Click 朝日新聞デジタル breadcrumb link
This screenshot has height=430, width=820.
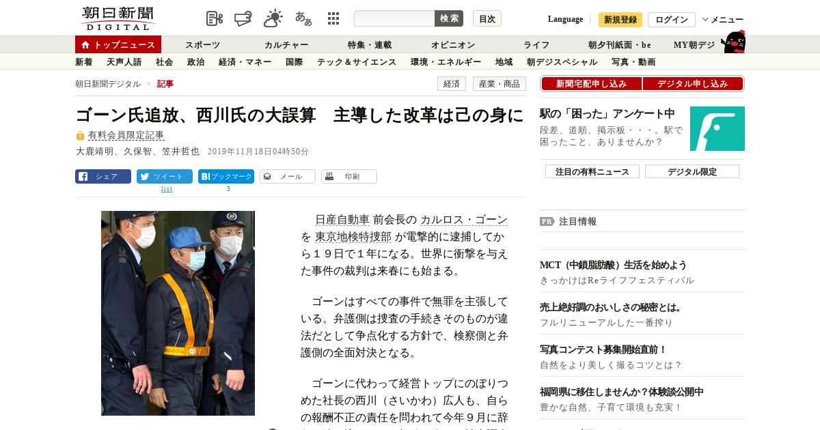click(108, 84)
